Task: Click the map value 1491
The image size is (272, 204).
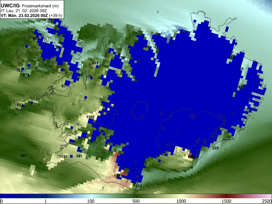Action: click(192, 157)
